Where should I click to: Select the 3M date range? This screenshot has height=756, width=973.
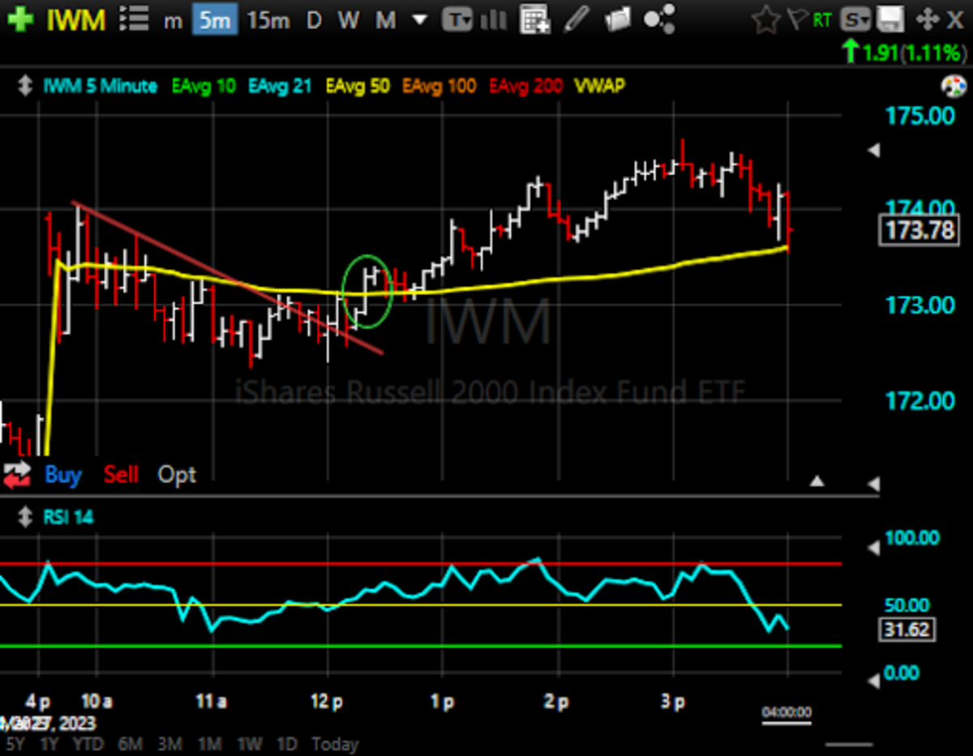point(169,744)
